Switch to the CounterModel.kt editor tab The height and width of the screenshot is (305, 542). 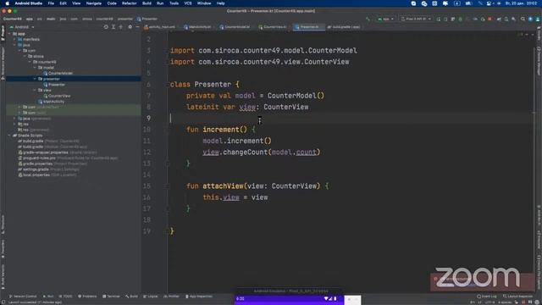[235, 27]
